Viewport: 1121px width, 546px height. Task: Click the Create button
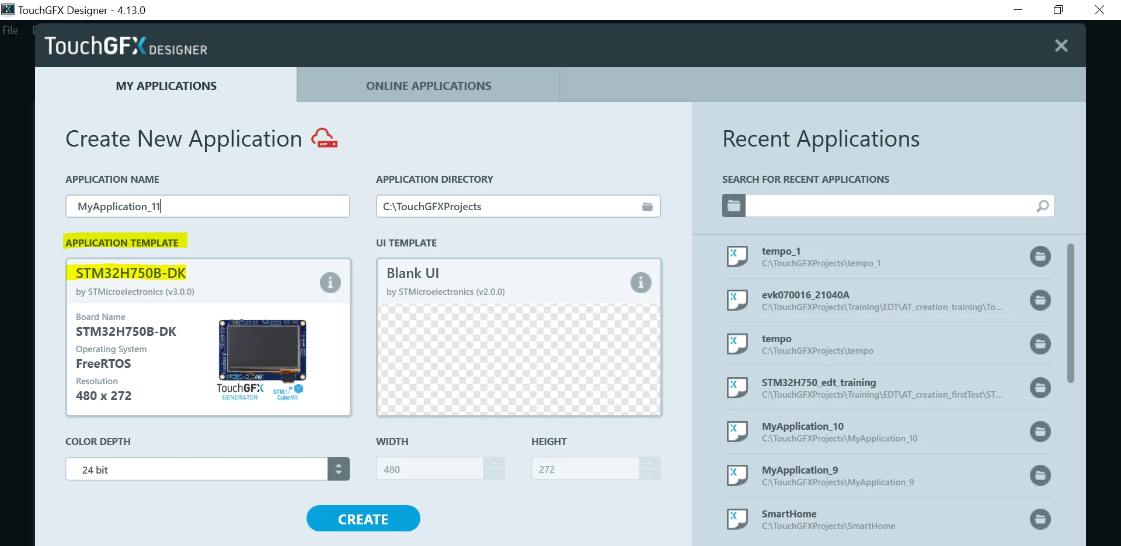(x=363, y=519)
